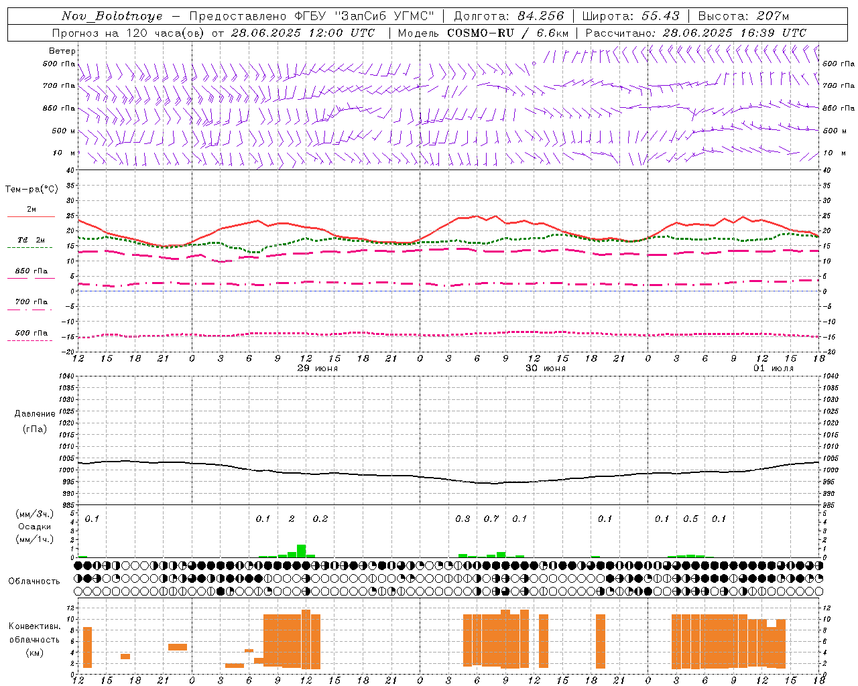
Task: Click the precipitation value 0.3
Action: 463,519
